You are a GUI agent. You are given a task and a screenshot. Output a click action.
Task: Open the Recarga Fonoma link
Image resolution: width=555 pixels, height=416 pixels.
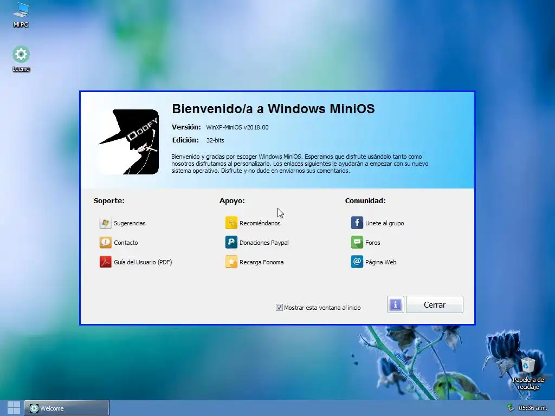coord(261,262)
